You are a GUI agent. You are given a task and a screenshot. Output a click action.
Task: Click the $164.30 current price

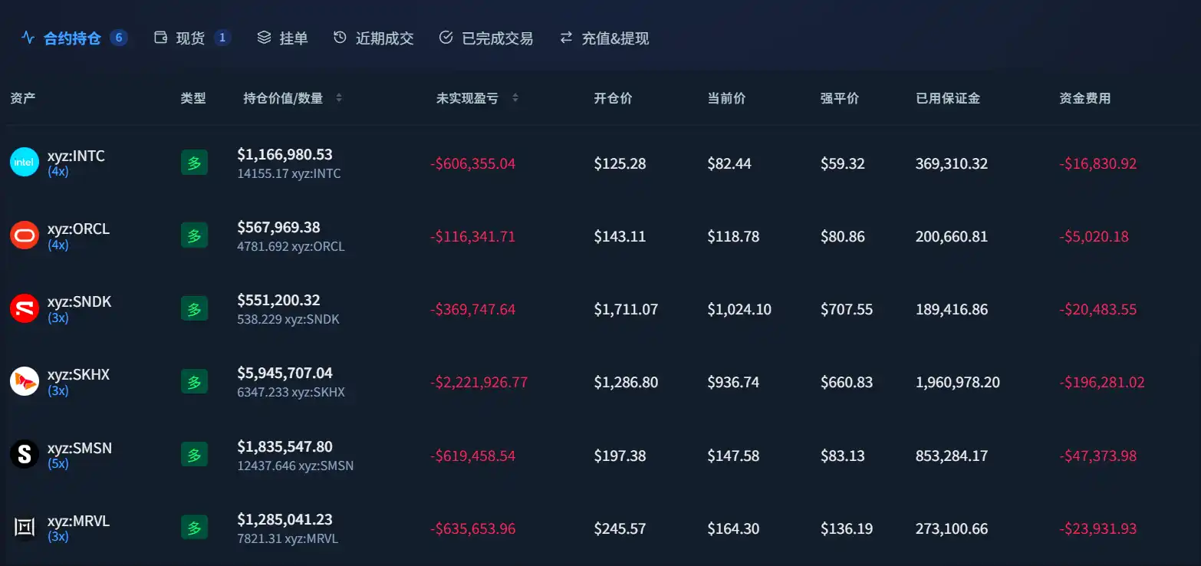[733, 528]
